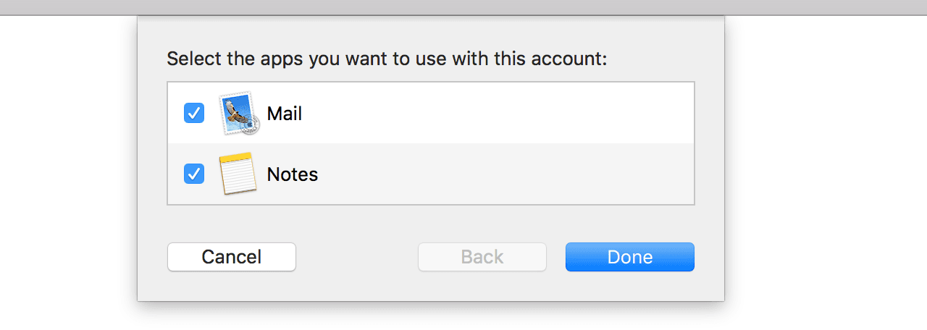The height and width of the screenshot is (330, 927).
Task: Click blank space in the Mail row
Action: tap(492, 114)
